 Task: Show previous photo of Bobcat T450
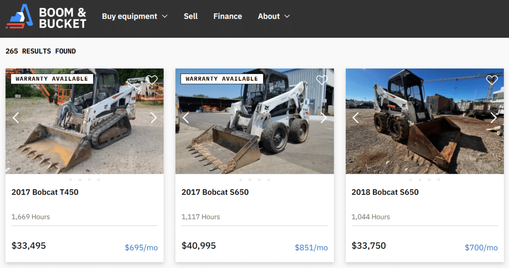[x=16, y=118]
